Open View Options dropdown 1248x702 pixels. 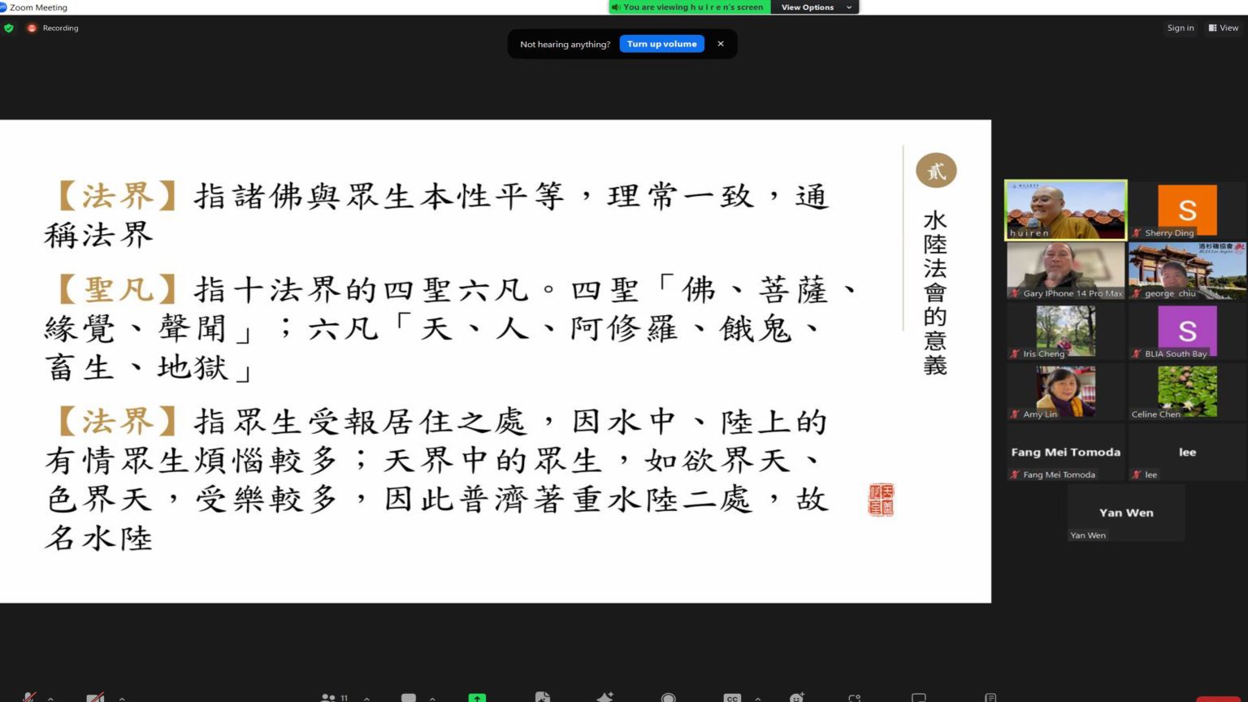coord(815,7)
